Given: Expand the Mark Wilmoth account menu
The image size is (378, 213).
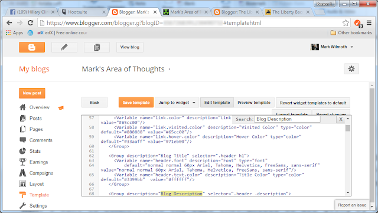Looking at the screenshot, I should coord(352,47).
